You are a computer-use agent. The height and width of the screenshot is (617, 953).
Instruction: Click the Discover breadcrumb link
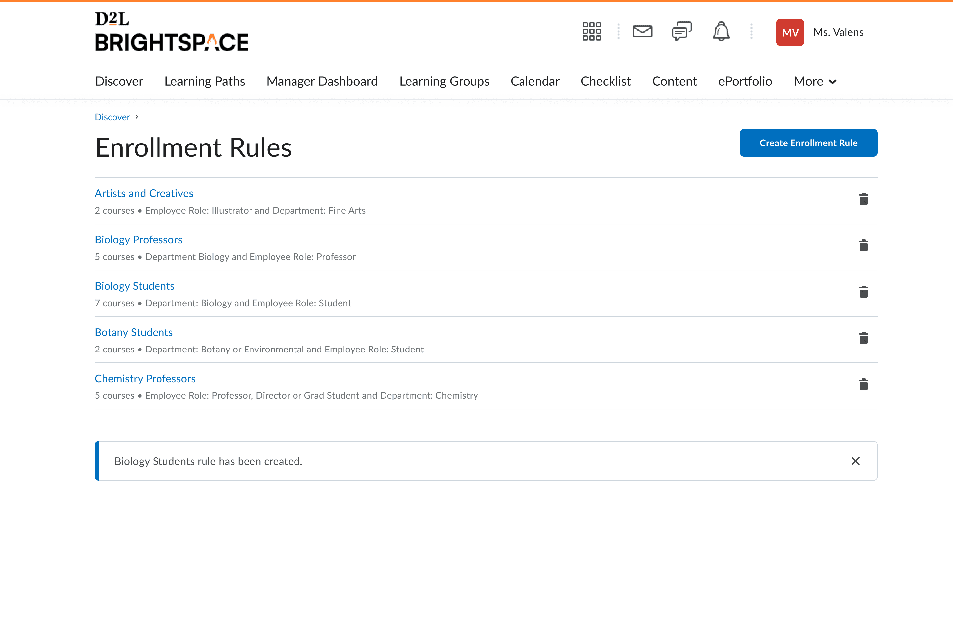coord(112,117)
